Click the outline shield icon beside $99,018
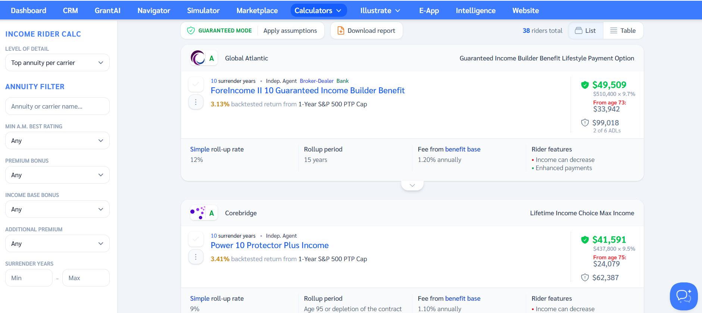 (x=585, y=123)
